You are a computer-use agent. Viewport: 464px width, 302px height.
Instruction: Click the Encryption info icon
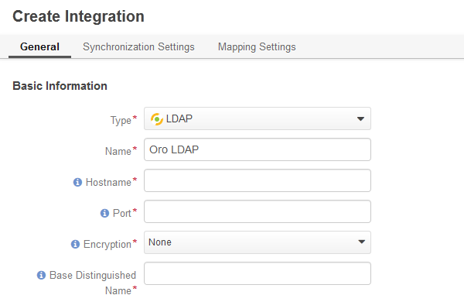[x=75, y=244]
